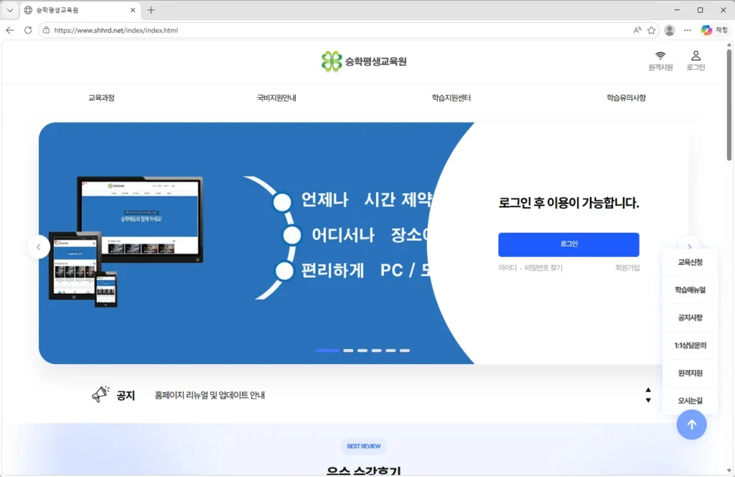735x477 pixels.
Task: Click the blue scroll-to-top arrow button
Action: 691,425
